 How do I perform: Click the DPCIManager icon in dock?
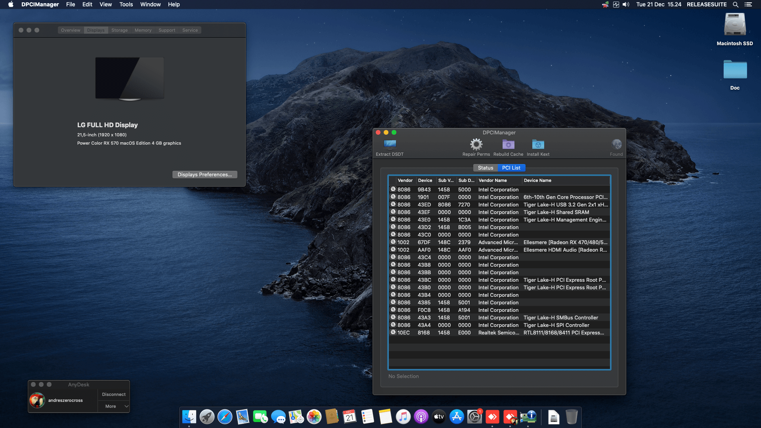(x=528, y=417)
